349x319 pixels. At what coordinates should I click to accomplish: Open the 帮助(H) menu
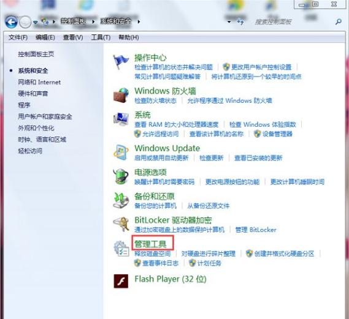coord(129,37)
